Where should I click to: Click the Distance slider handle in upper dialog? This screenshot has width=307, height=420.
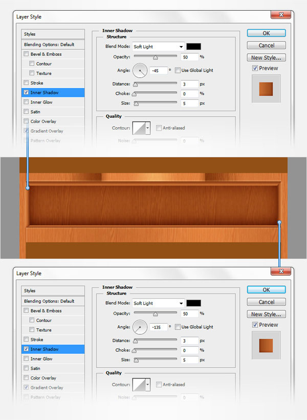(136, 85)
